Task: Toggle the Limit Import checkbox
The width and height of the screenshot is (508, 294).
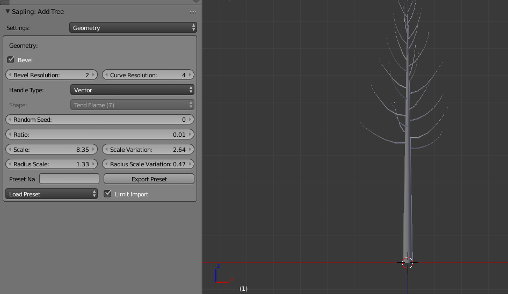Action: coord(107,194)
